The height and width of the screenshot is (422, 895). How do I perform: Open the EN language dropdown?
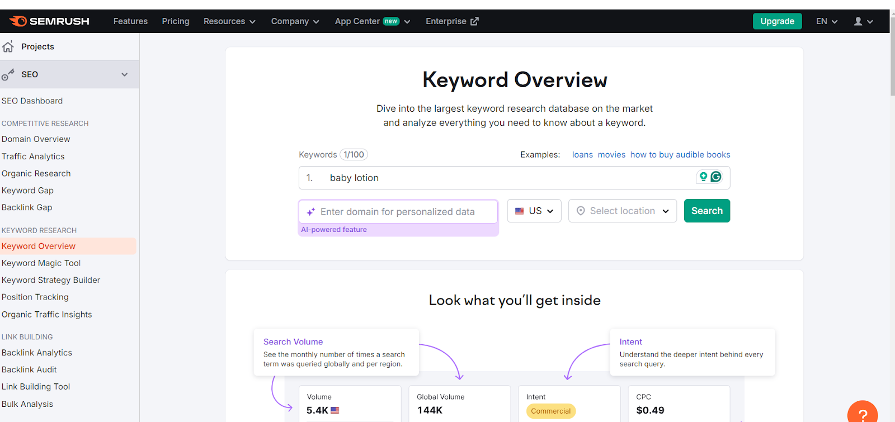[827, 21]
